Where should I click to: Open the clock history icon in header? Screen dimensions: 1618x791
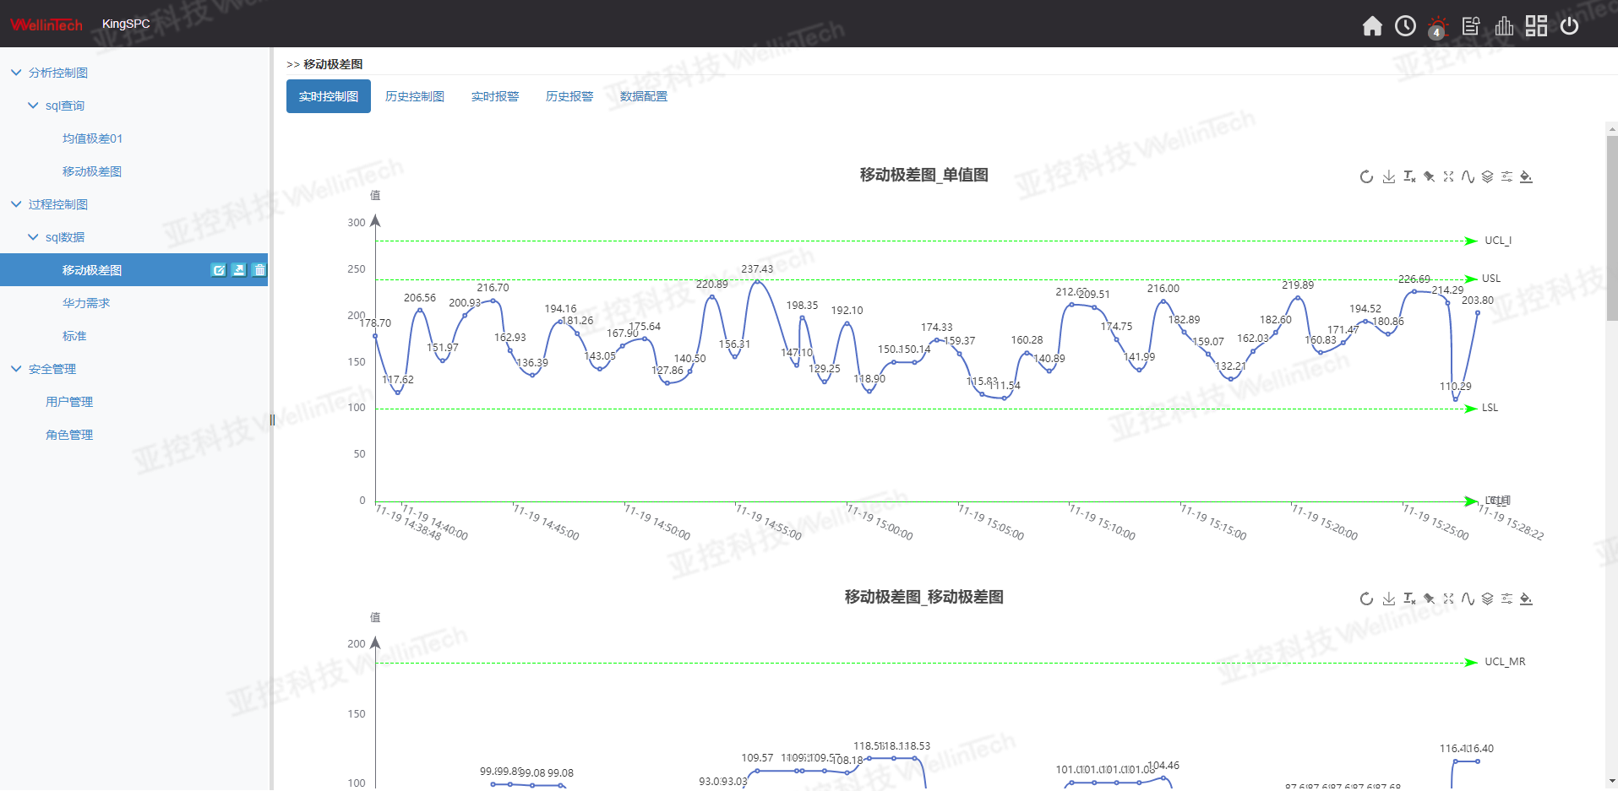click(x=1405, y=26)
